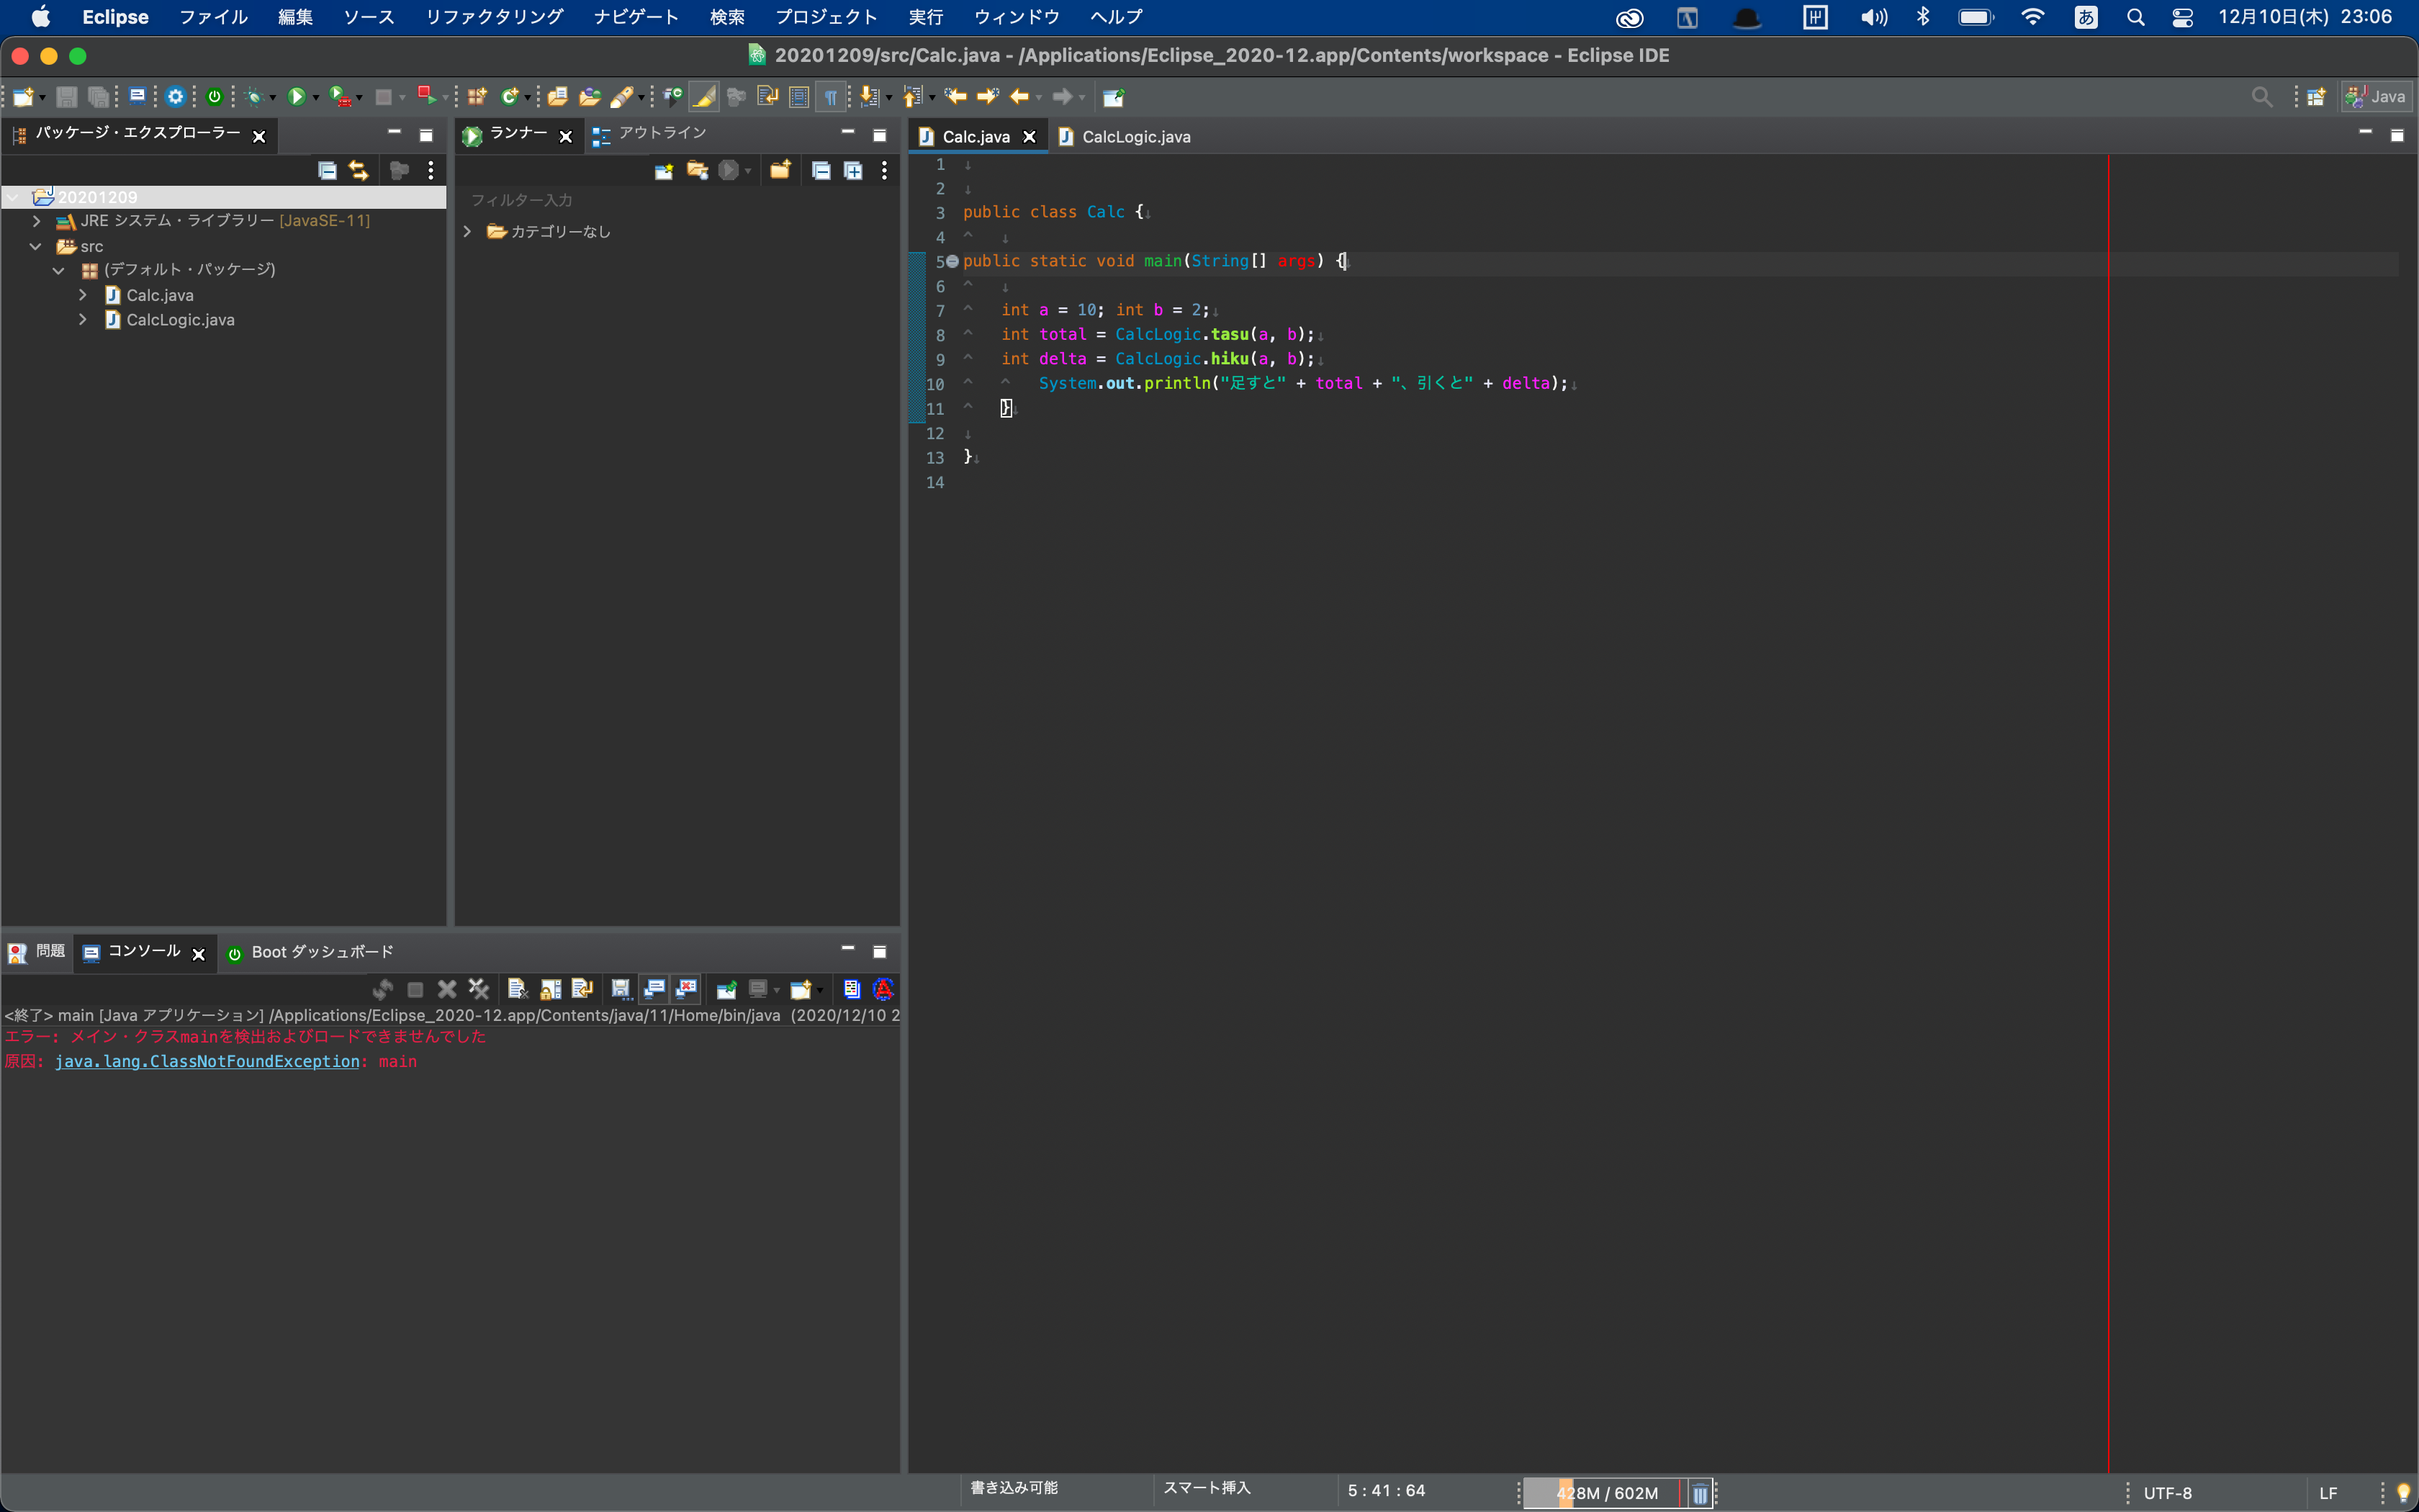The image size is (2419, 1512).
Task: Switch to the 問題 tab
Action: pos(37,951)
